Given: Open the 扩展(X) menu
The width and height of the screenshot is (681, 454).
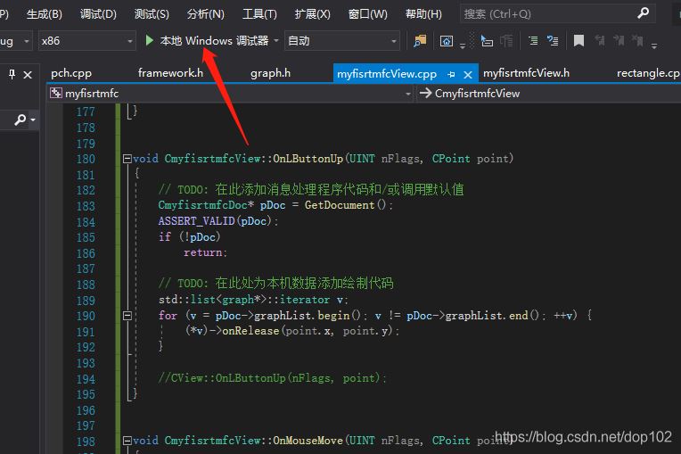Looking at the screenshot, I should [x=312, y=14].
